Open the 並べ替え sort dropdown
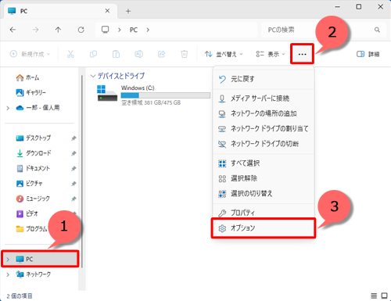 (x=224, y=54)
